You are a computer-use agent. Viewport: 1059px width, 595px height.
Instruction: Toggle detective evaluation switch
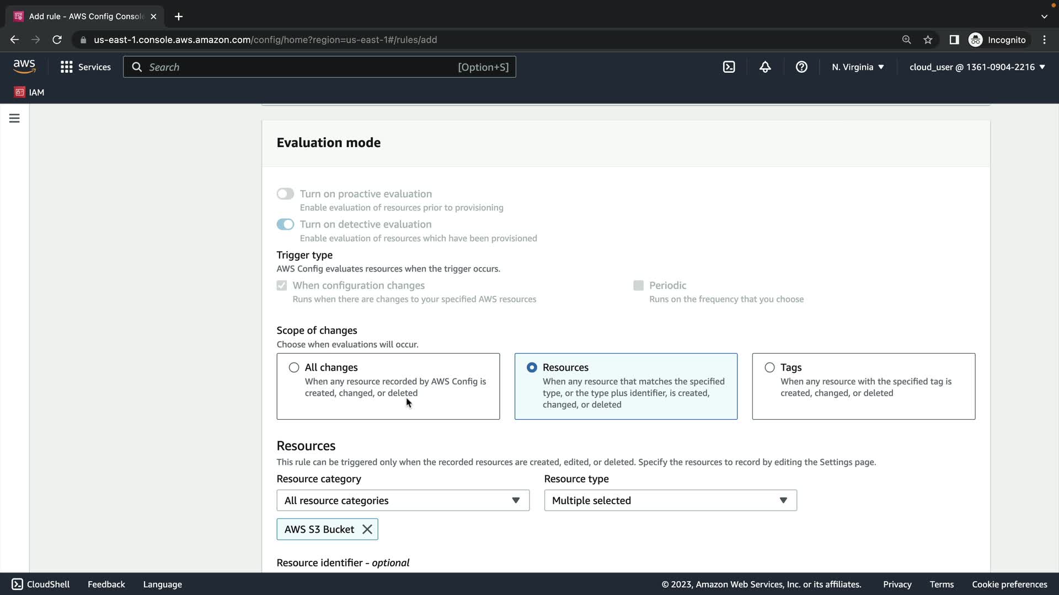(x=285, y=224)
